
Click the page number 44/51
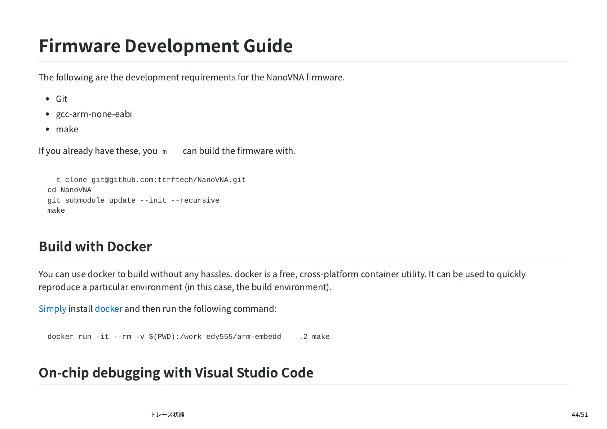click(x=579, y=415)
